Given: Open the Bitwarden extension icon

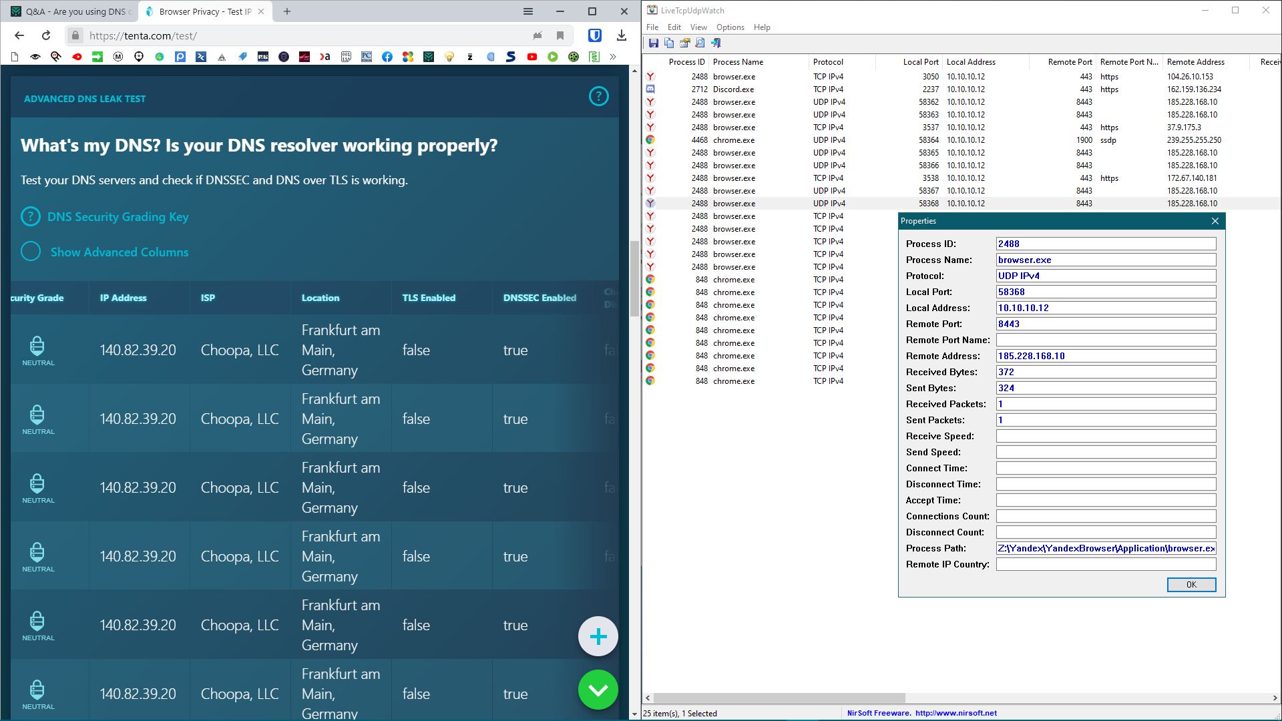Looking at the screenshot, I should 594,36.
